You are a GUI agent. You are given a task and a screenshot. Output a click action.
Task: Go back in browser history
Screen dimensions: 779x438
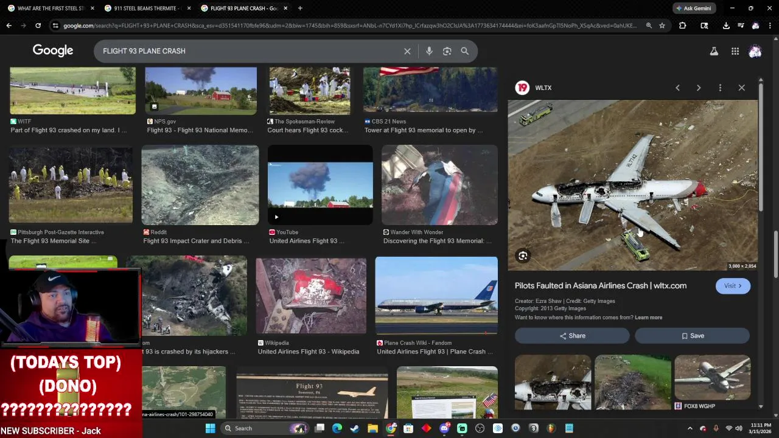tap(9, 26)
